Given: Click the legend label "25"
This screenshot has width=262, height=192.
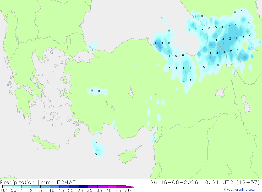Looking at the screenshot, I should [80, 190].
